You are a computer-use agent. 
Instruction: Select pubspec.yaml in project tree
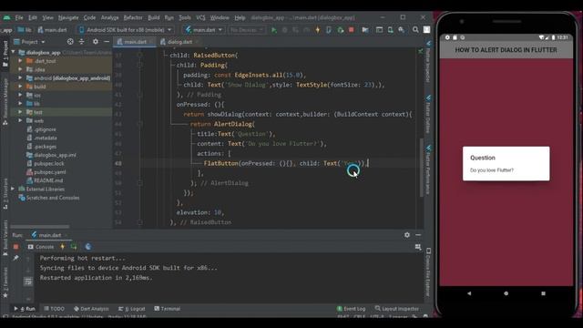(x=46, y=172)
